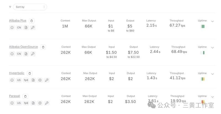Screen dimensions: 221x114
Task: Click the Alibaba Plus uptime bars
Action: pyautogui.click(x=203, y=26)
